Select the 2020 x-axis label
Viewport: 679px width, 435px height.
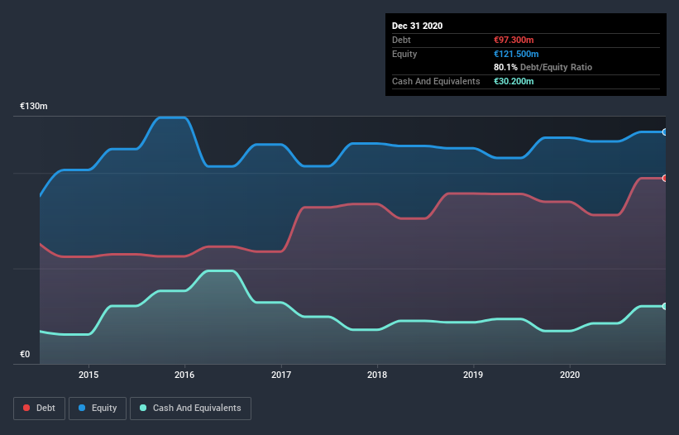point(570,375)
